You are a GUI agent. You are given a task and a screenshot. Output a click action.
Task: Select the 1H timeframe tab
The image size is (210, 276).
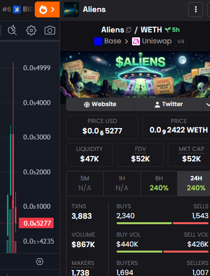tap(122, 183)
